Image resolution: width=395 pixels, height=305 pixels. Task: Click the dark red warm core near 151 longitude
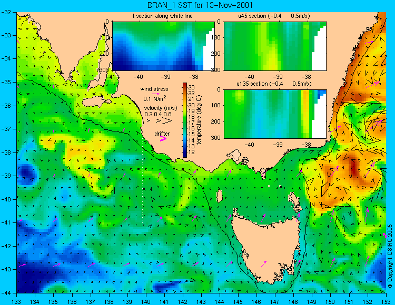click(353, 166)
